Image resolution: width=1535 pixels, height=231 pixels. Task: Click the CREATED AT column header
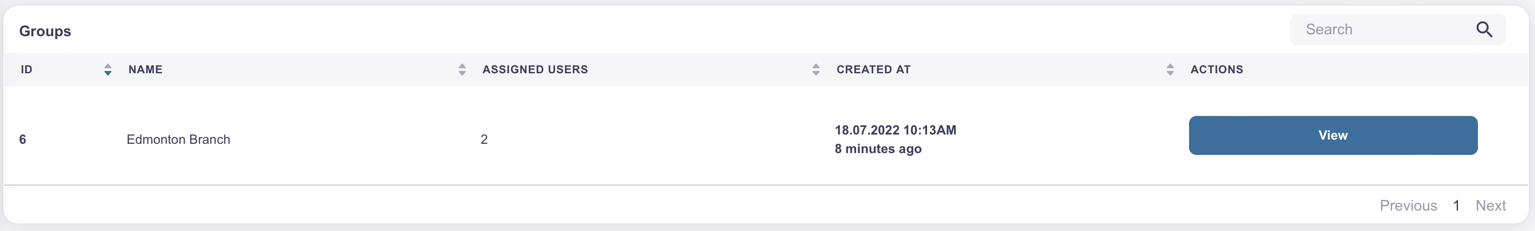[x=873, y=70]
